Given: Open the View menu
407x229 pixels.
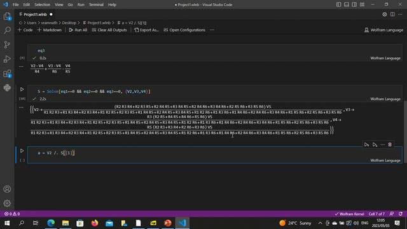Looking at the screenshot, I should click(59, 4).
